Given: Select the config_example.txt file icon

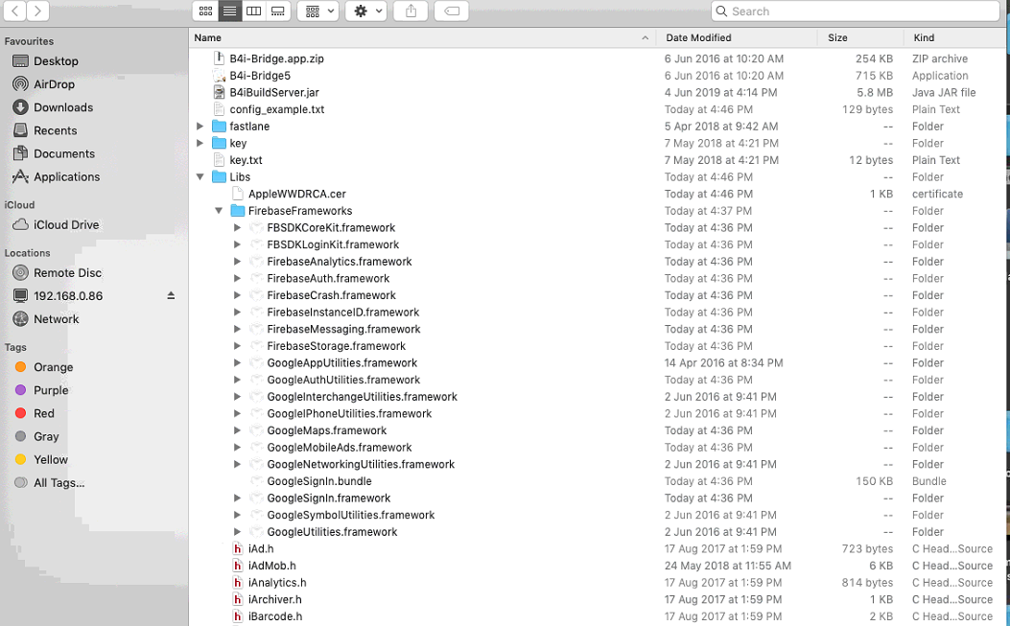Looking at the screenshot, I should point(219,109).
